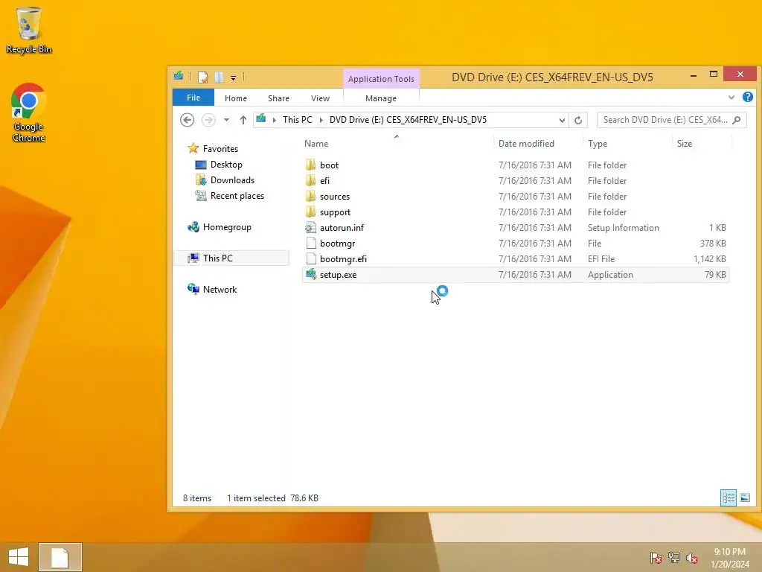Click the Properties quick access toolbar icon

click(203, 77)
